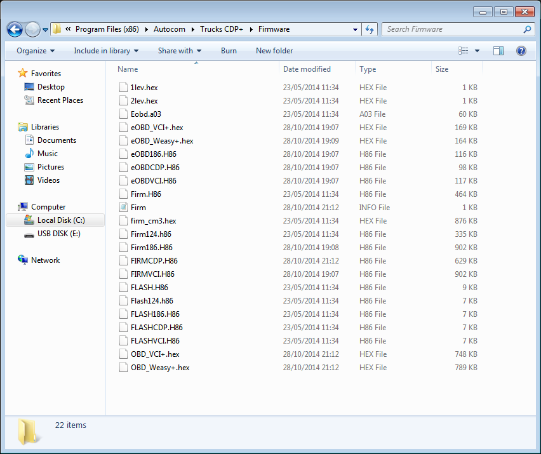Select file name OBD_VCI+.hex
Image resolution: width=541 pixels, height=454 pixels.
point(155,354)
